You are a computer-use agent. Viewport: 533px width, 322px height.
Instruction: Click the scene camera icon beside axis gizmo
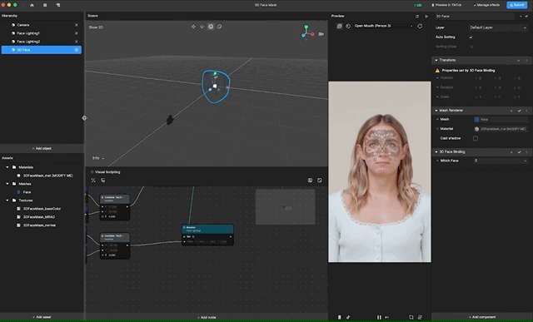point(321,34)
